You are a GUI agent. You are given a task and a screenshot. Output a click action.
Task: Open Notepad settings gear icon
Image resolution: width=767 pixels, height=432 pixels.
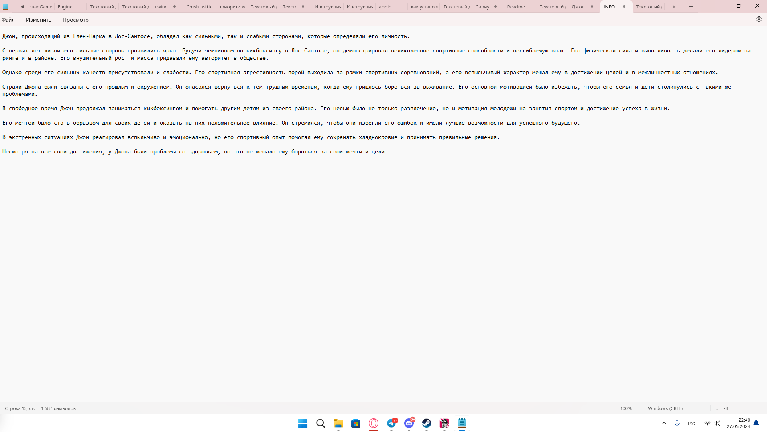(759, 19)
